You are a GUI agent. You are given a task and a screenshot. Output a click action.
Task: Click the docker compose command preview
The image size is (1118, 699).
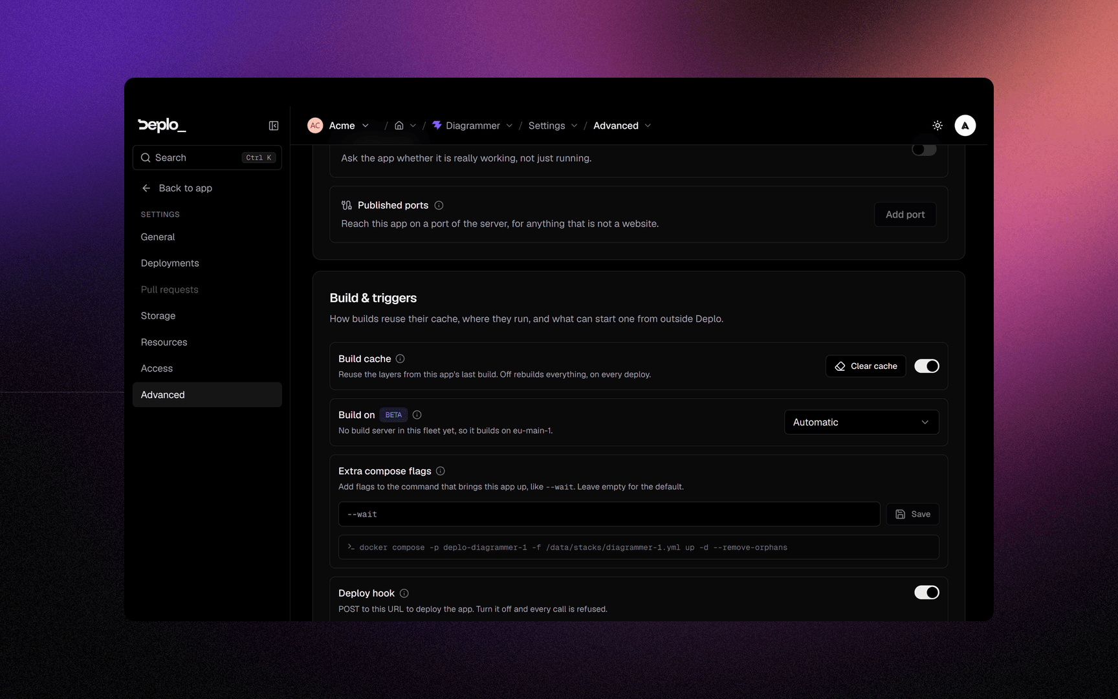(x=639, y=547)
